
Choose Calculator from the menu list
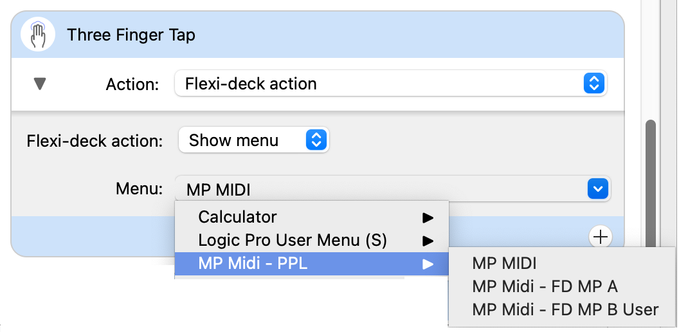click(237, 217)
